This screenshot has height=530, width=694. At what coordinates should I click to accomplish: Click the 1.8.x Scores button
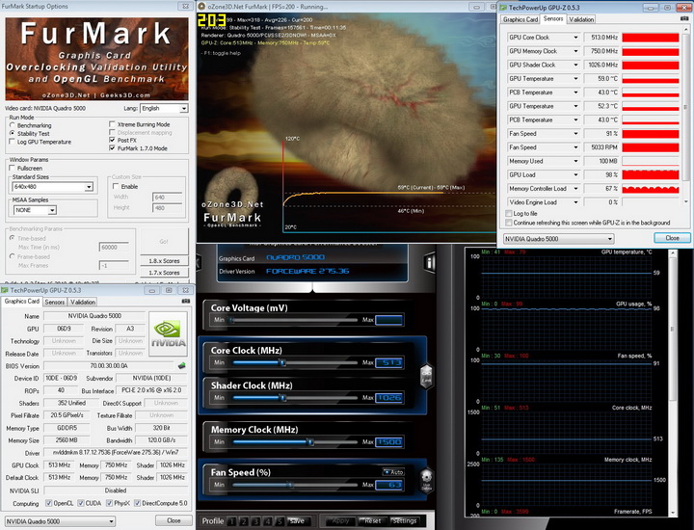point(164,260)
